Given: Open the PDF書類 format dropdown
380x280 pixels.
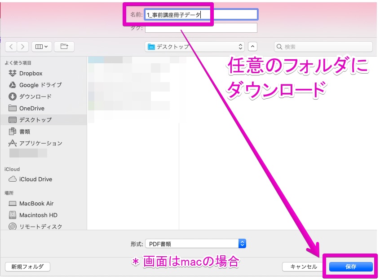Looking at the screenshot, I should [195, 244].
